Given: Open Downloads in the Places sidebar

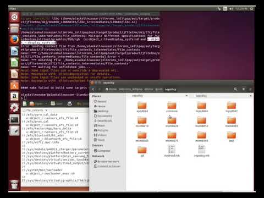Looking at the screenshot, I should [103, 120].
